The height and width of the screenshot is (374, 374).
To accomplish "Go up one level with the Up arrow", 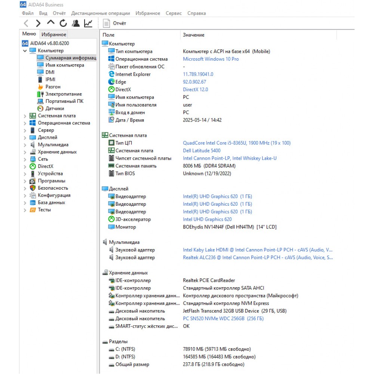I will coord(50,23).
